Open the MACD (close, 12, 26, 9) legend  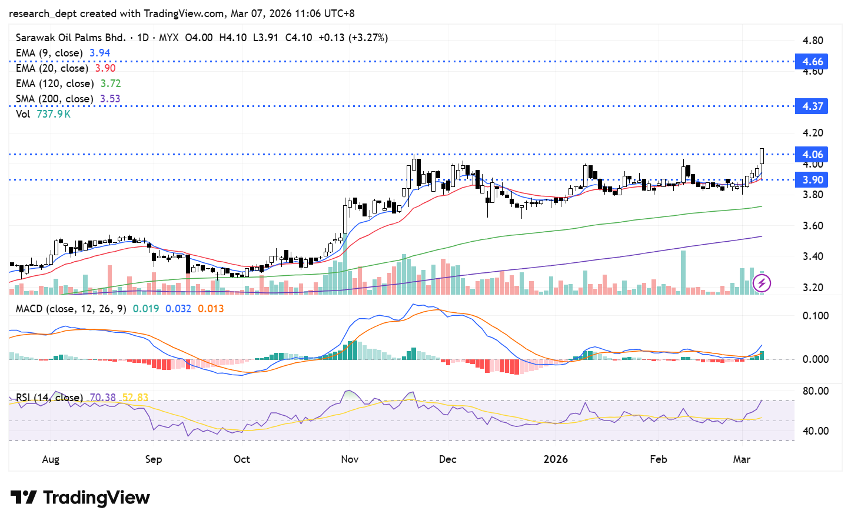pos(71,309)
